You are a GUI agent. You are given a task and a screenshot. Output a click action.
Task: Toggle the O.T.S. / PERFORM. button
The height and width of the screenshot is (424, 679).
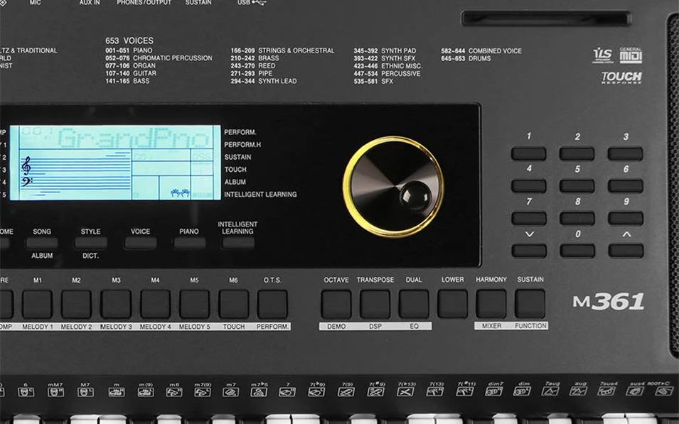[x=272, y=304]
